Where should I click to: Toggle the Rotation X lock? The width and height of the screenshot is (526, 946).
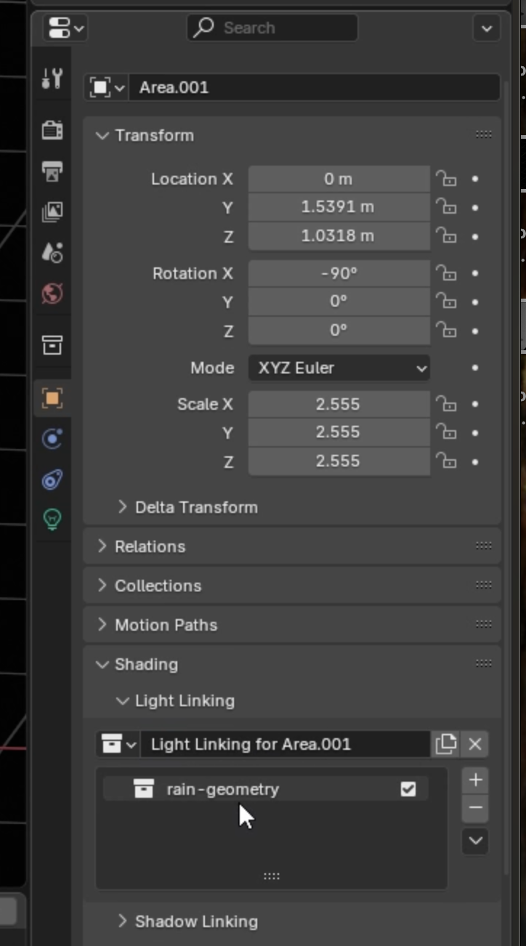[446, 273]
